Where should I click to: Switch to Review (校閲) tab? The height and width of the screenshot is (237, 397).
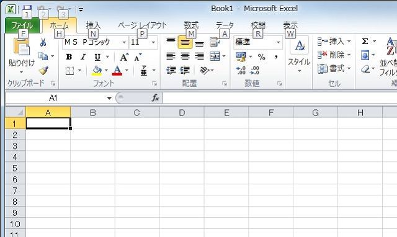click(258, 25)
